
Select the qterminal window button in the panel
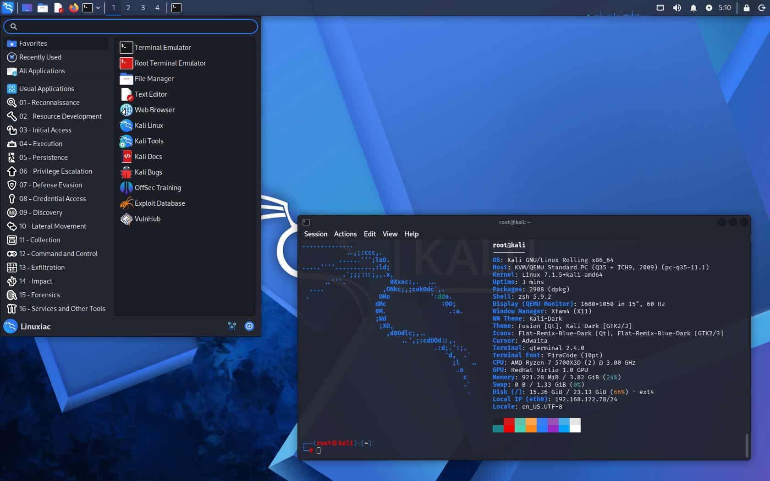176,7
